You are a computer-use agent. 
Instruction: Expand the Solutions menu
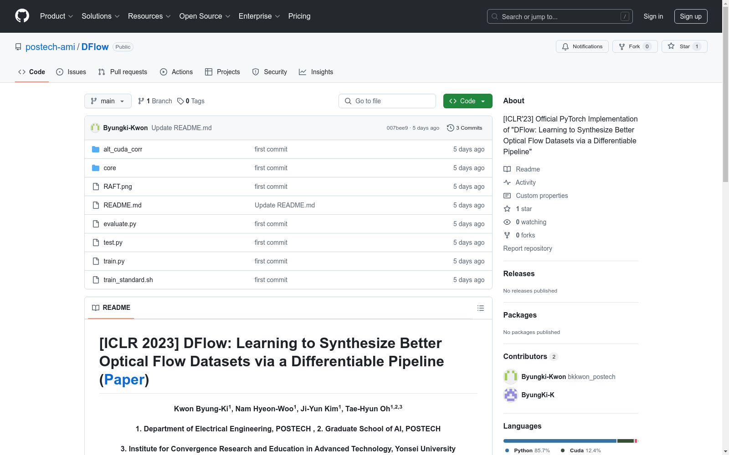click(101, 16)
